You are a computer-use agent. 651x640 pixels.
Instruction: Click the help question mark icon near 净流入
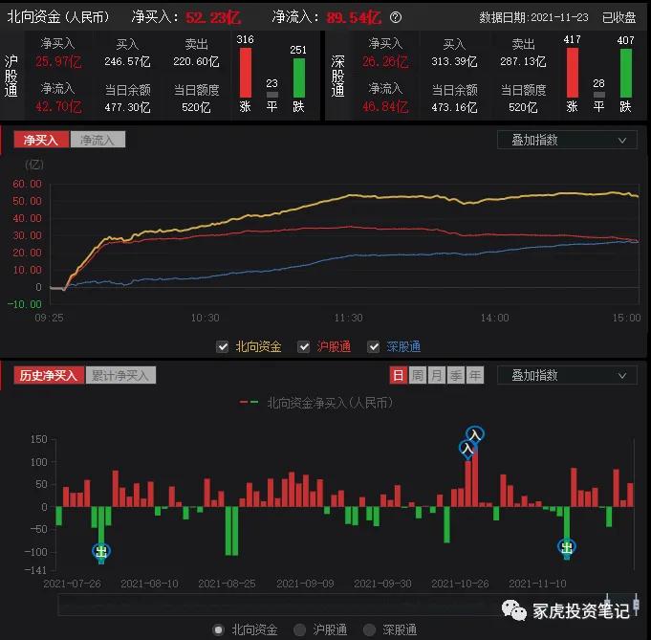pyautogui.click(x=396, y=17)
